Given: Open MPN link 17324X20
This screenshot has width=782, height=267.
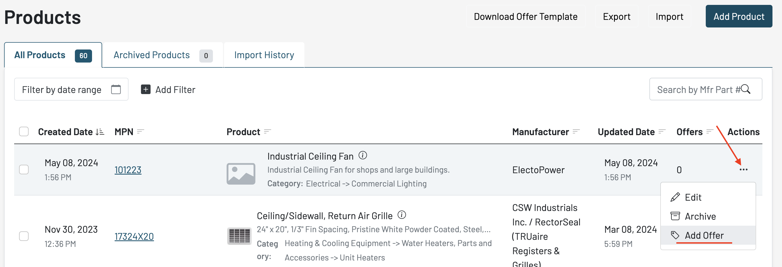Looking at the screenshot, I should (x=134, y=236).
